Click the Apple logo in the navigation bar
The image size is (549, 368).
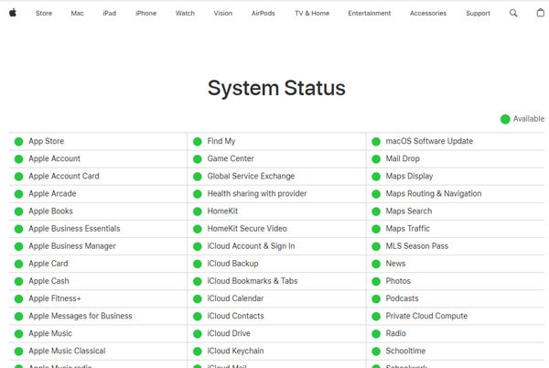[13, 13]
